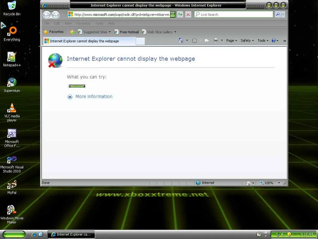Viewport: 318px width, 239px height.
Task: Click the Live Search magnifier button
Action: [x=278, y=14]
